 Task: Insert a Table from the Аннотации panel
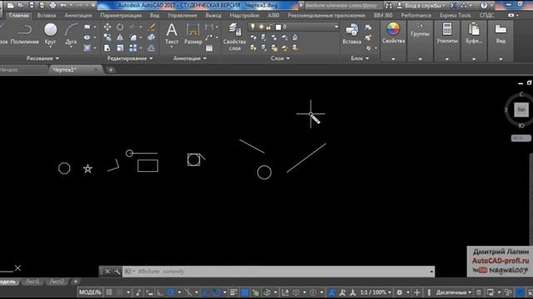click(x=209, y=48)
